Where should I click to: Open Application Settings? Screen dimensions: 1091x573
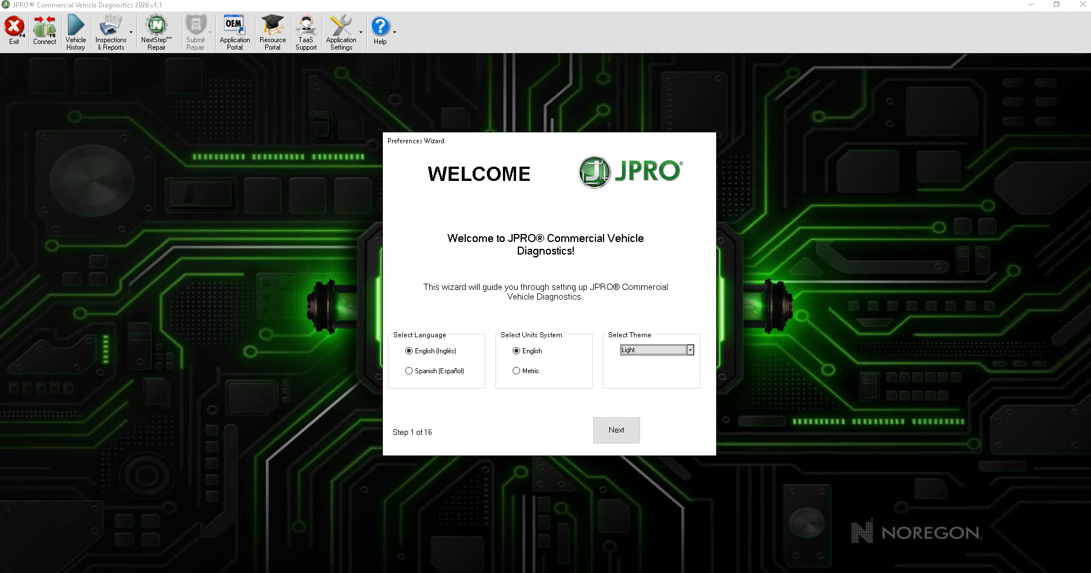341,33
